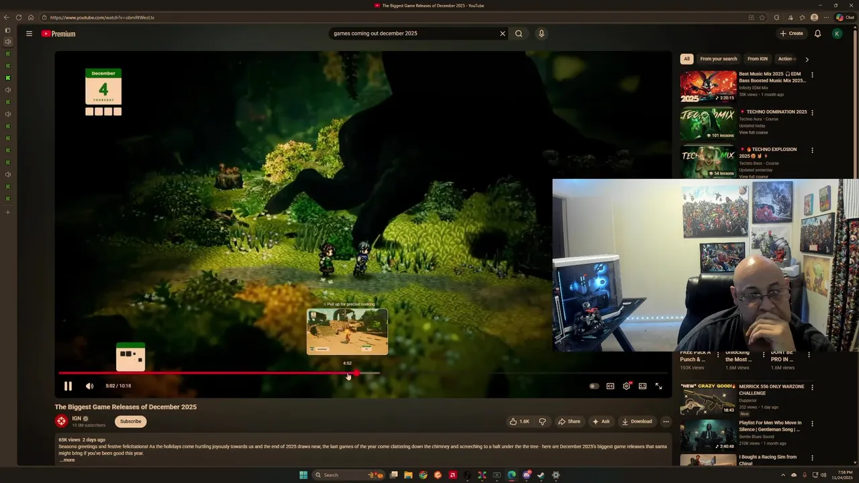Go back in the browser
The width and height of the screenshot is (859, 483).
coord(7,17)
